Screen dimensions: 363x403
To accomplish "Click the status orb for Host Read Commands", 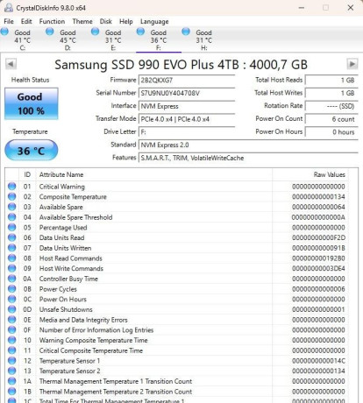I will [12, 258].
